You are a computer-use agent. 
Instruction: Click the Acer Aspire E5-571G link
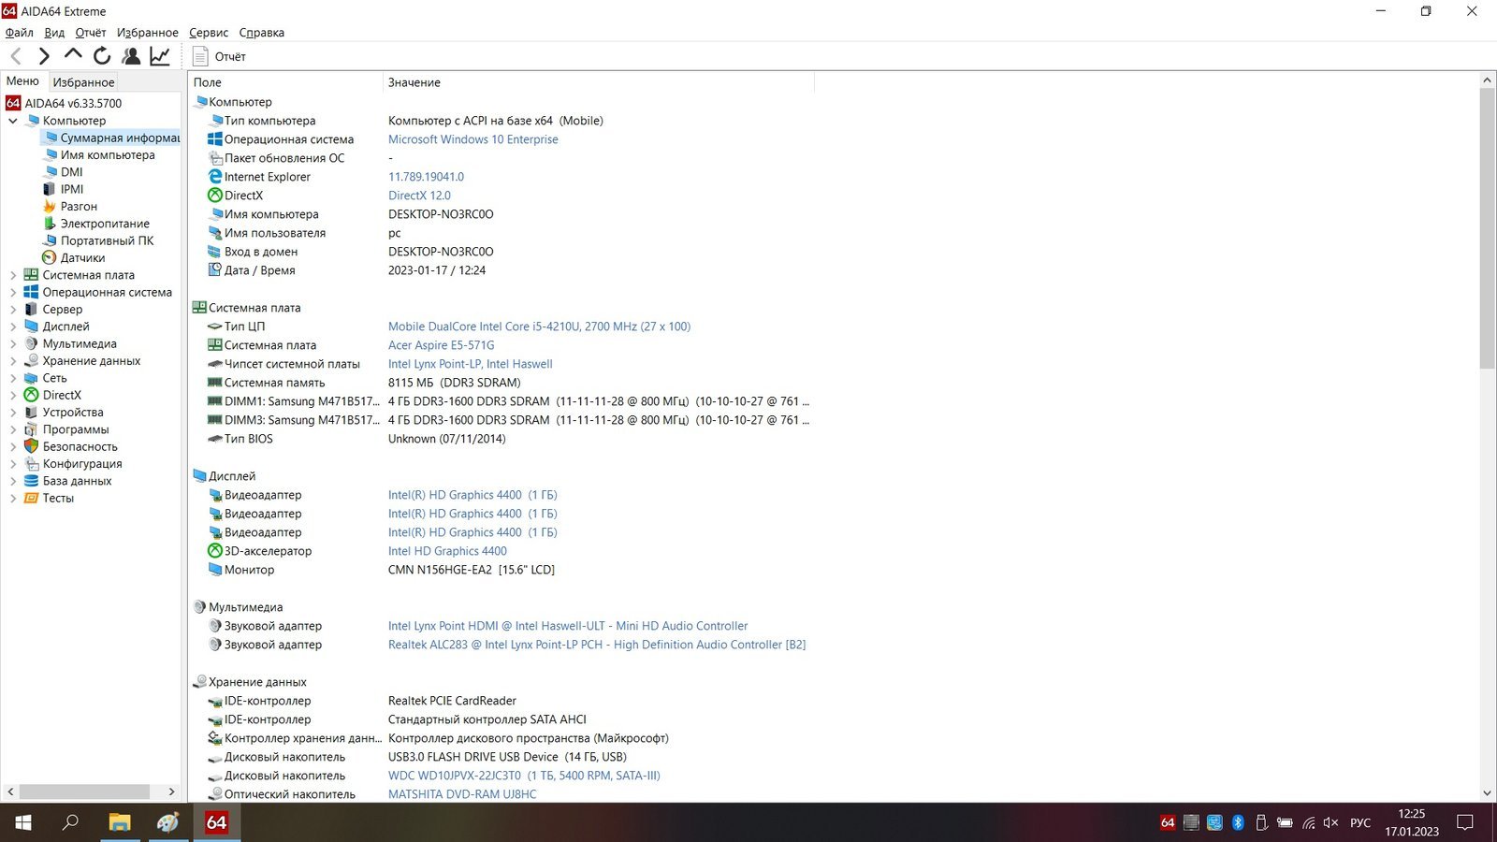click(x=441, y=345)
